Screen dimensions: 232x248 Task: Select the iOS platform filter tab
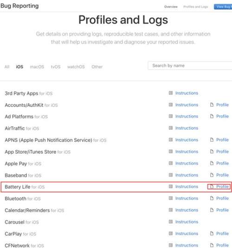[19, 67]
